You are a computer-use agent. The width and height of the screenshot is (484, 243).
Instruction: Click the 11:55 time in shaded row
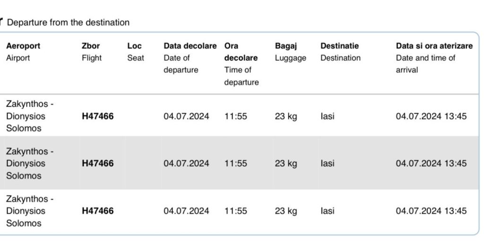click(235, 163)
